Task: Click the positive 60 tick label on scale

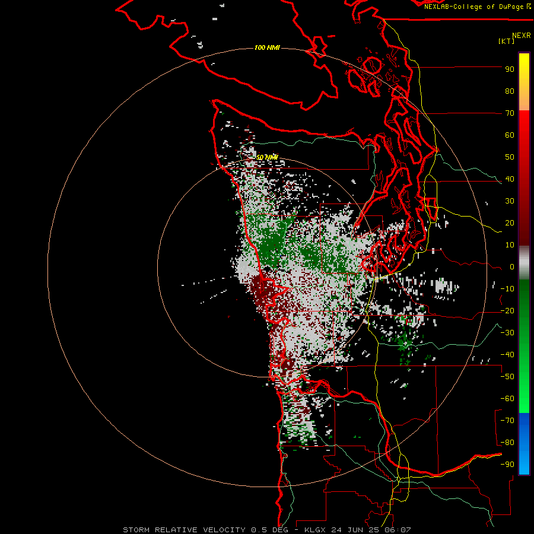Action: tap(510, 135)
